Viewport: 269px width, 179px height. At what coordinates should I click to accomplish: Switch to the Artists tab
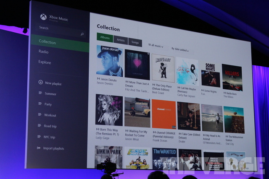pyautogui.click(x=121, y=40)
